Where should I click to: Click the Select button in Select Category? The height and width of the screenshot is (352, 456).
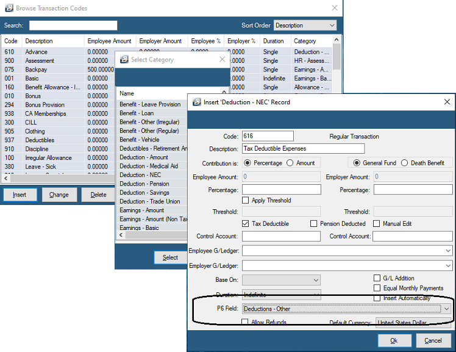tap(170, 257)
